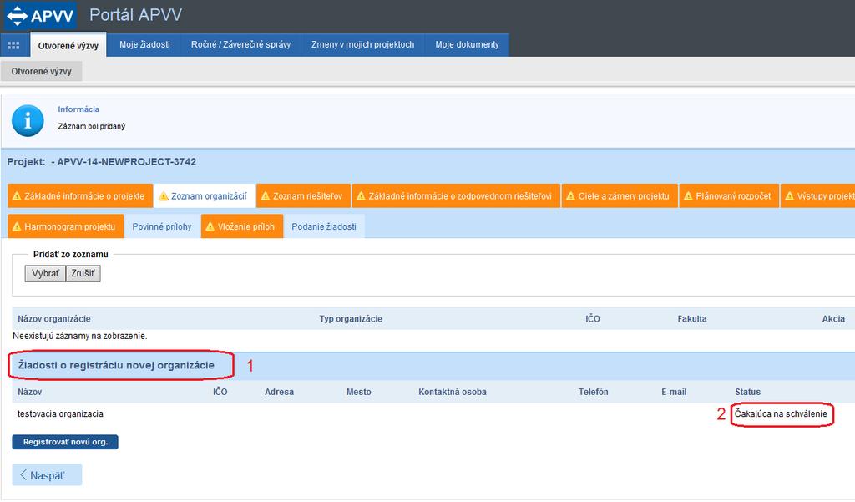Click Názov header in registration requests table

(29, 392)
